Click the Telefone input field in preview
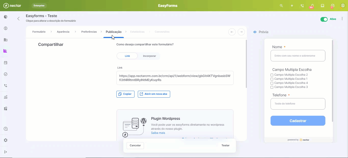Image resolution: width=348 pixels, height=158 pixels. click(298, 104)
